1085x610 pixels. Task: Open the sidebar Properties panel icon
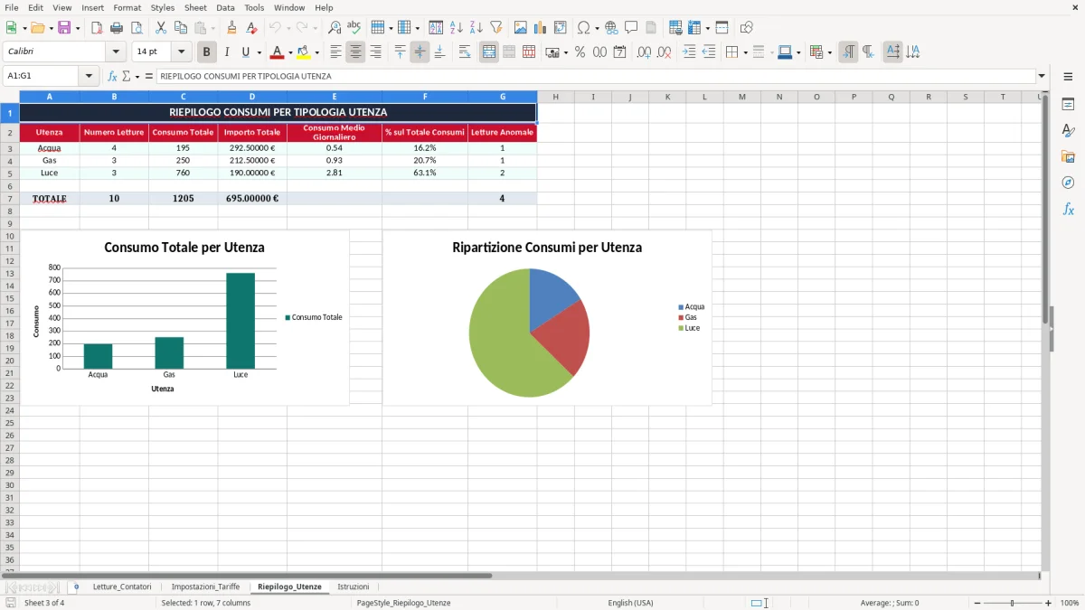(x=1068, y=104)
